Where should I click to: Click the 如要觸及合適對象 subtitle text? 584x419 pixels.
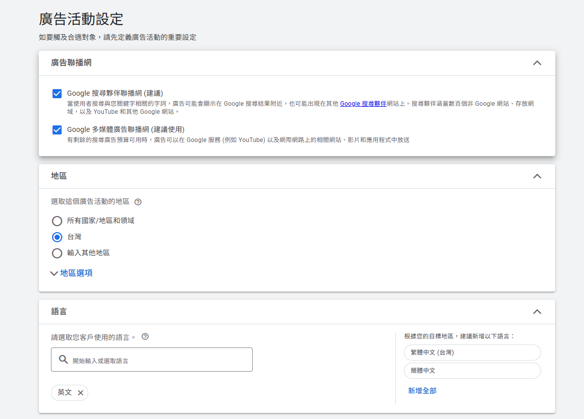pyautogui.click(x=118, y=37)
